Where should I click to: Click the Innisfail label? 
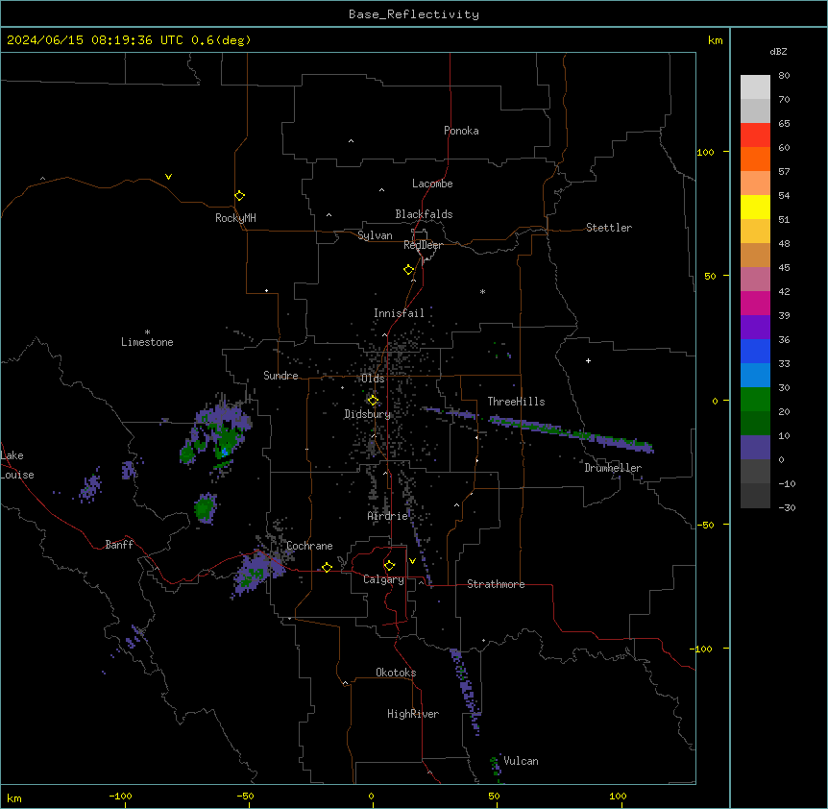(399, 313)
